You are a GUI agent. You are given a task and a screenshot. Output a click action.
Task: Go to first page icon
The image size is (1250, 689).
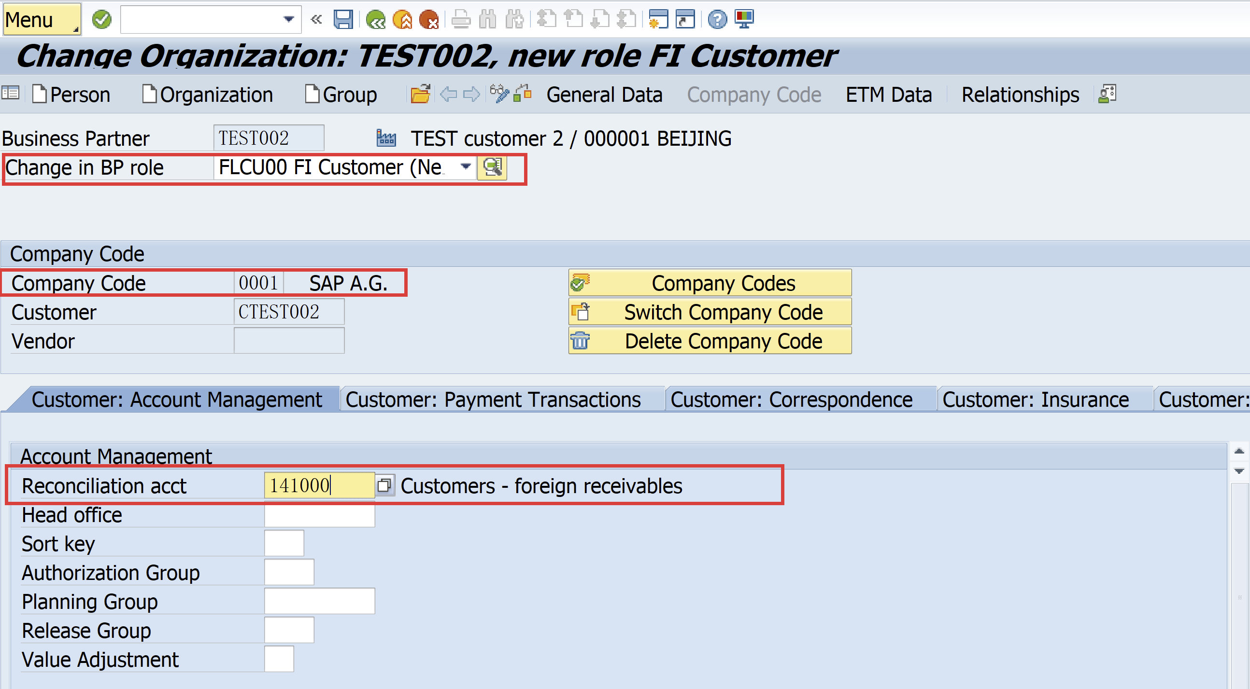pyautogui.click(x=547, y=19)
